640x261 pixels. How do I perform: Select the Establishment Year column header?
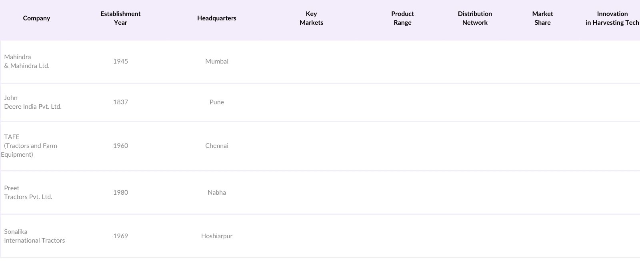pos(120,18)
